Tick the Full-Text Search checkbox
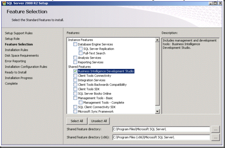Screen dimensions: 225x148 pos(80,53)
